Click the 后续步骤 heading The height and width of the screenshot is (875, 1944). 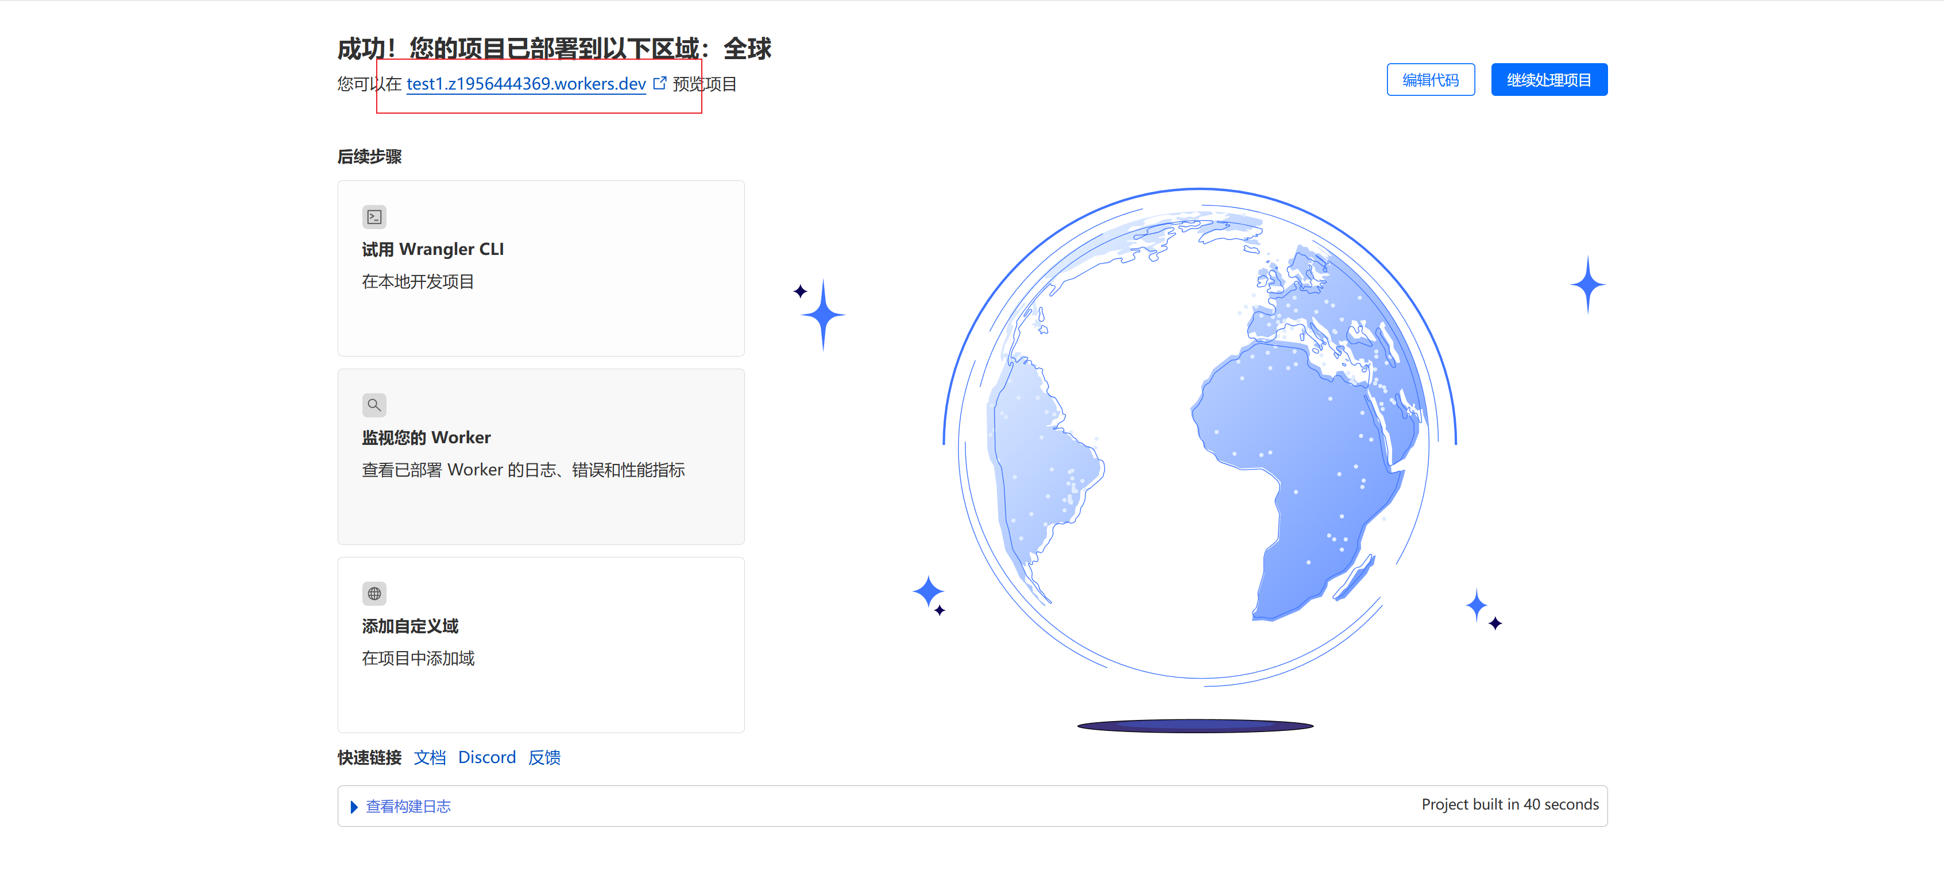coord(369,157)
